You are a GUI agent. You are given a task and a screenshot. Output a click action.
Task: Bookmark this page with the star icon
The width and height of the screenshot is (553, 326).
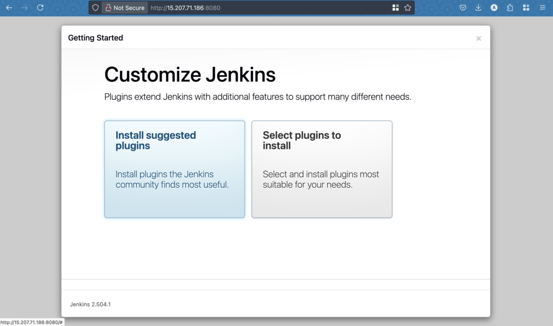pyautogui.click(x=408, y=8)
